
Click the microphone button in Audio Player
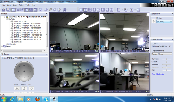click(154, 21)
